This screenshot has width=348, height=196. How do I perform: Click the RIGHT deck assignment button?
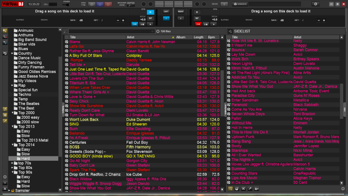181,12
